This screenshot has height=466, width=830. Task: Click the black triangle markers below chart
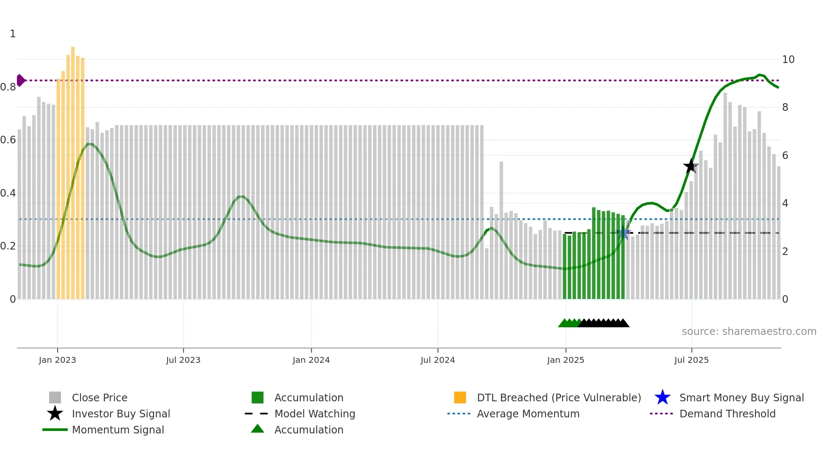tap(604, 323)
